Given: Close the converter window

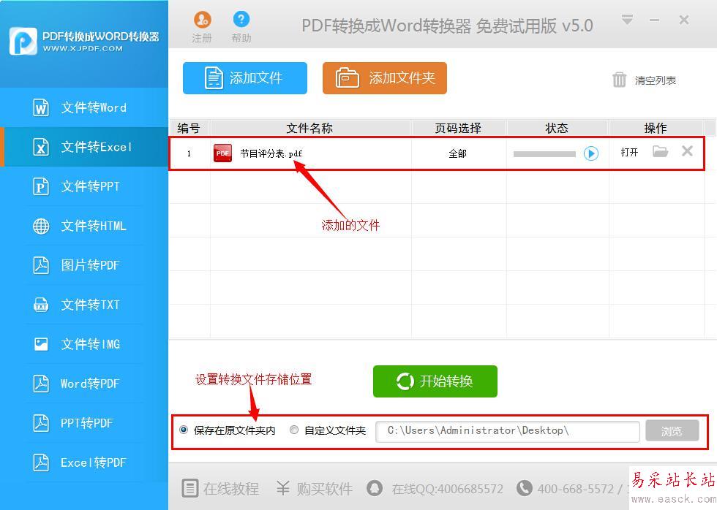Looking at the screenshot, I should point(684,20).
